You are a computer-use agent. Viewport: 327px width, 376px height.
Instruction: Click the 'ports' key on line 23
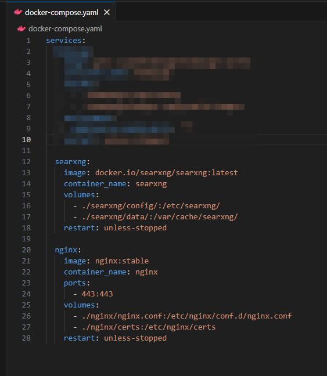[75, 283]
